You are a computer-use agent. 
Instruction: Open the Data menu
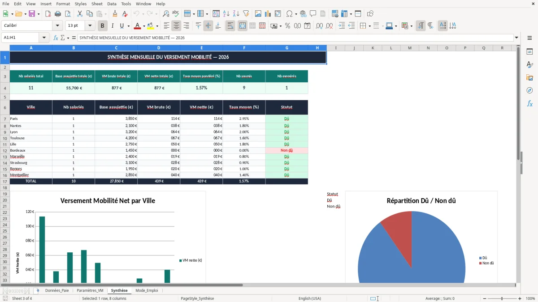point(112,4)
